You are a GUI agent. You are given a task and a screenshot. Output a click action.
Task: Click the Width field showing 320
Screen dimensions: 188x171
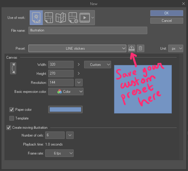click(61, 64)
